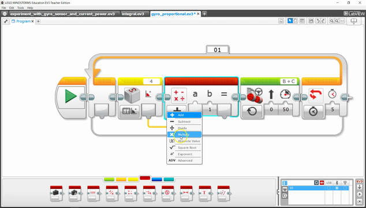Download and run program on EV3 brick
Screen dimensions: 366x208
click(360, 194)
